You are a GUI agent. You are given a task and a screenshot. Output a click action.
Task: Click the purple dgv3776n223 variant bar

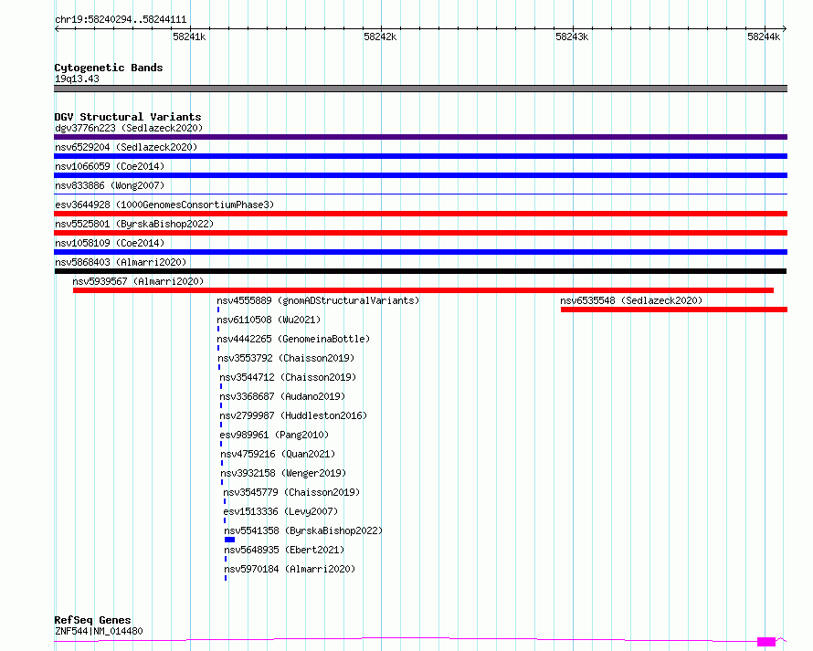coord(420,137)
